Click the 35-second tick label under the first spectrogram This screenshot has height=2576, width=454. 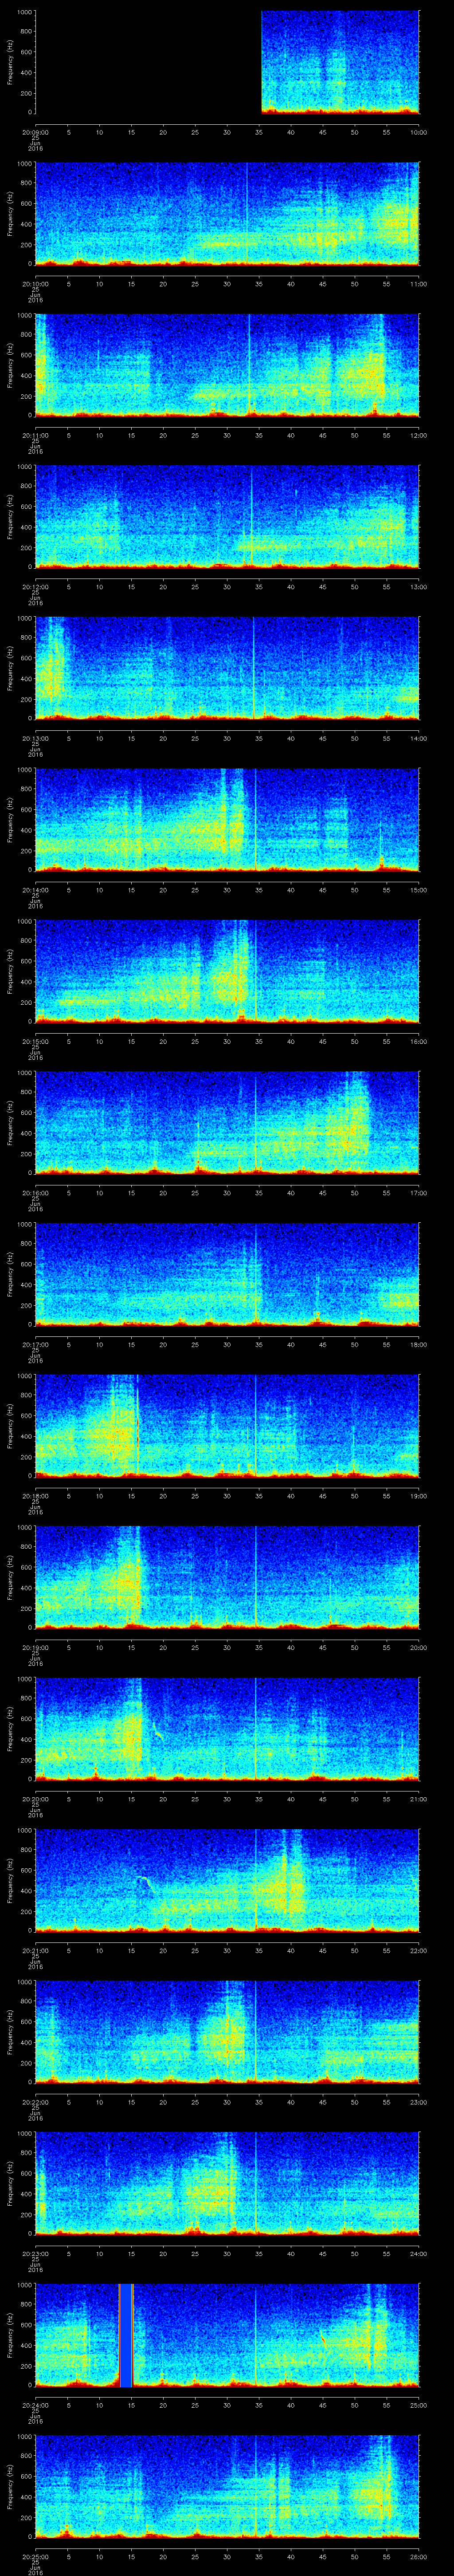pos(258,131)
